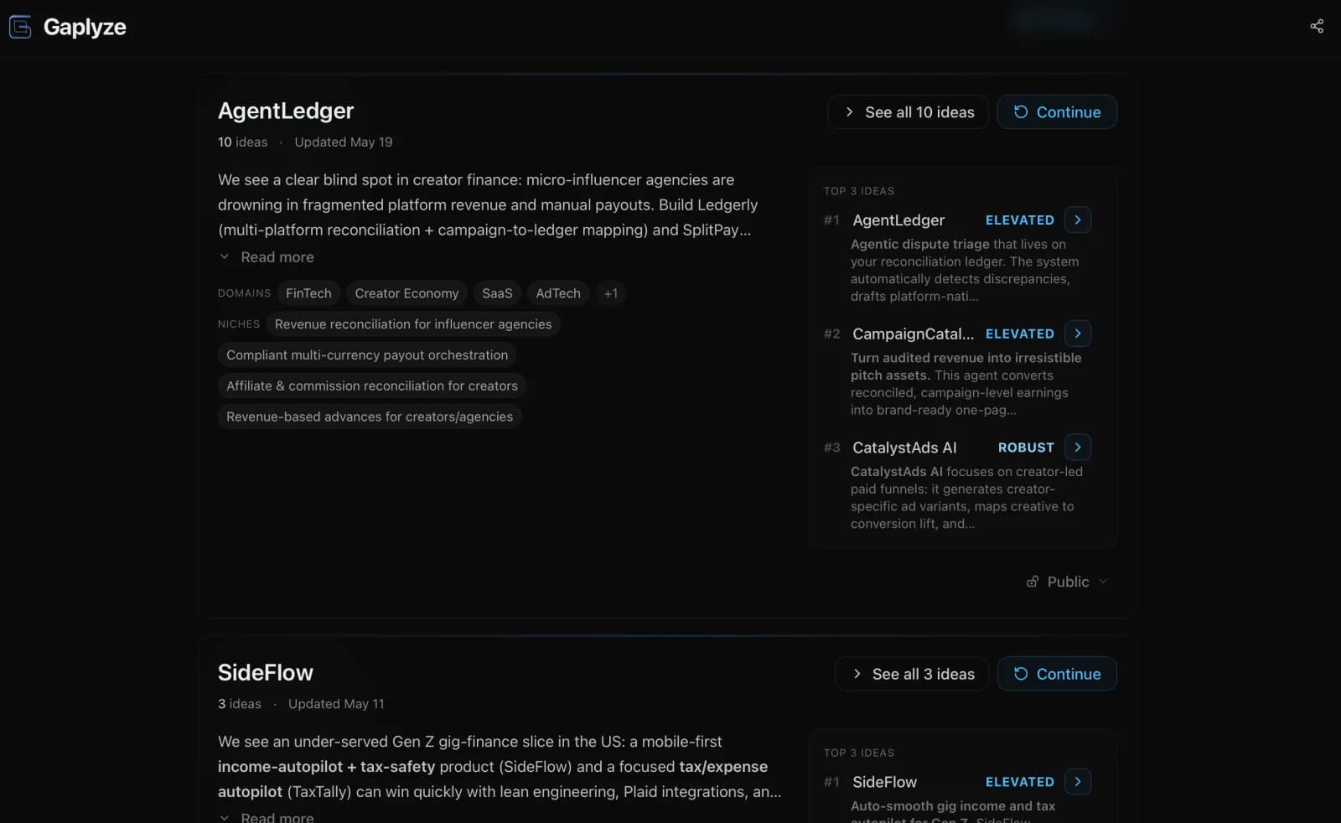1341x823 pixels.
Task: Click the ELEVATED badge beside CampaignCatal...
Action: tap(1020, 334)
